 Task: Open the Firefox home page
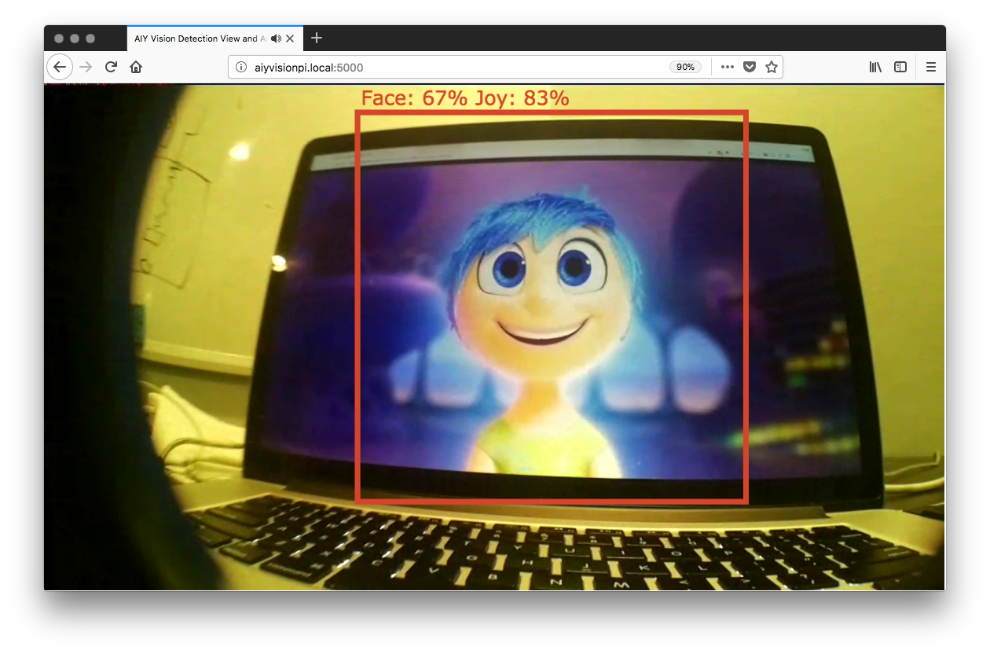click(136, 67)
